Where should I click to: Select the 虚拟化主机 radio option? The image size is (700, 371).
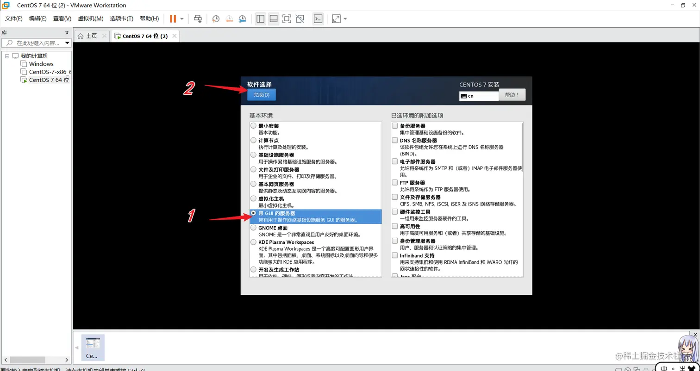(x=253, y=198)
